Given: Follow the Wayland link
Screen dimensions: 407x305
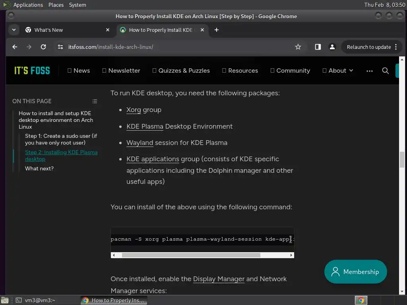Looking at the screenshot, I should coord(140,143).
